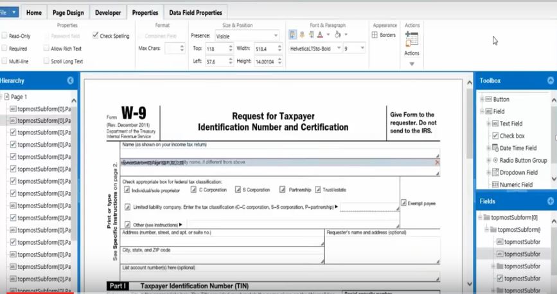Switch to the Developer tab

[x=108, y=13]
